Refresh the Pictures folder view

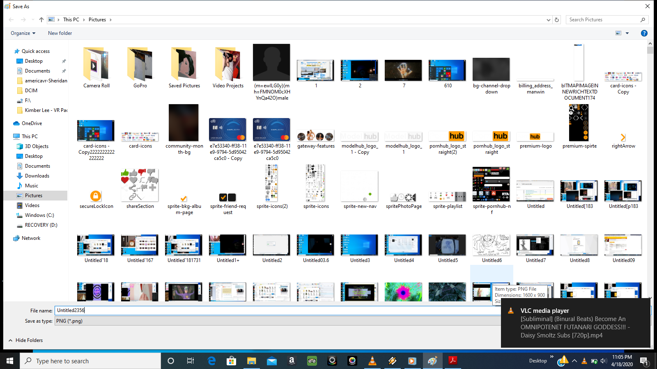coord(557,20)
